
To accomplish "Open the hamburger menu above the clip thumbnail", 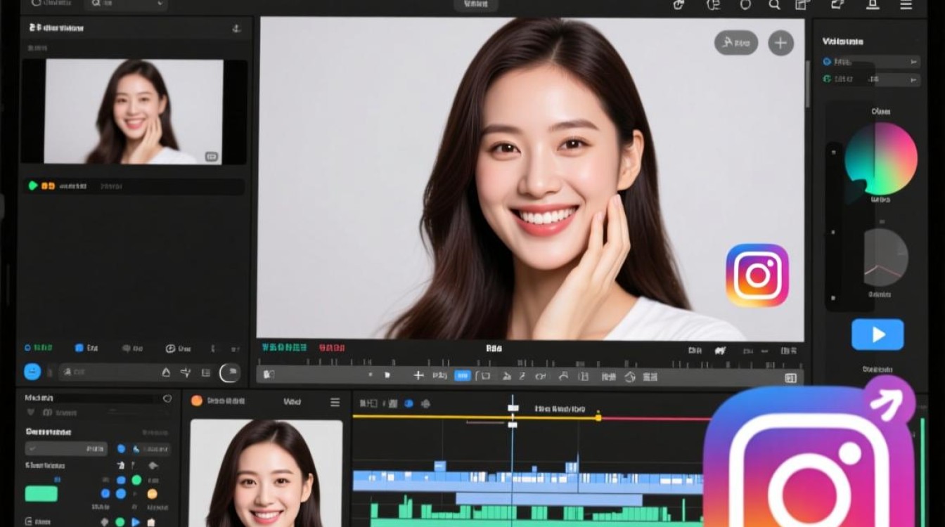I will (335, 402).
